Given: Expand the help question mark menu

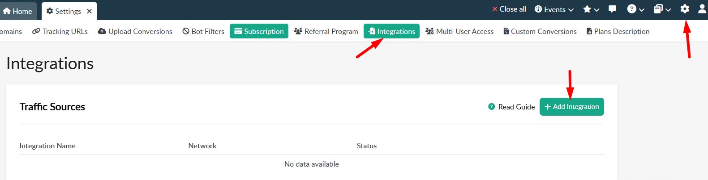Looking at the screenshot, I should point(635,9).
